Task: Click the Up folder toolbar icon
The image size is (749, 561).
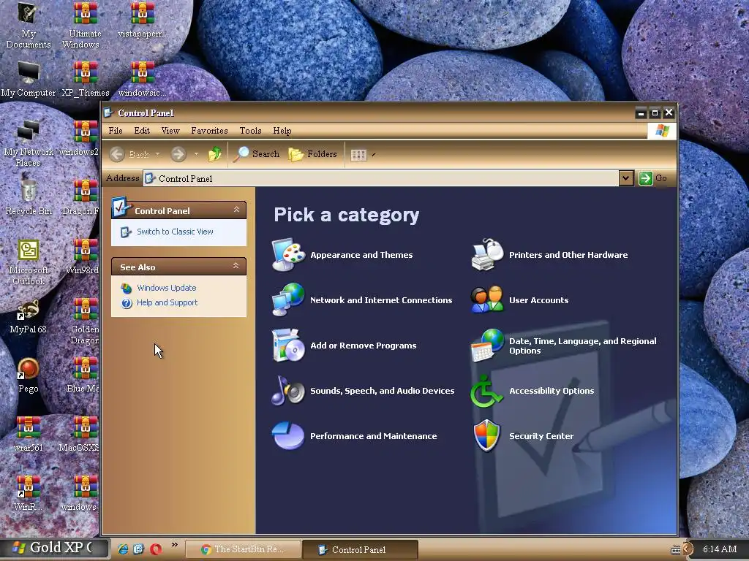Action: coord(215,153)
